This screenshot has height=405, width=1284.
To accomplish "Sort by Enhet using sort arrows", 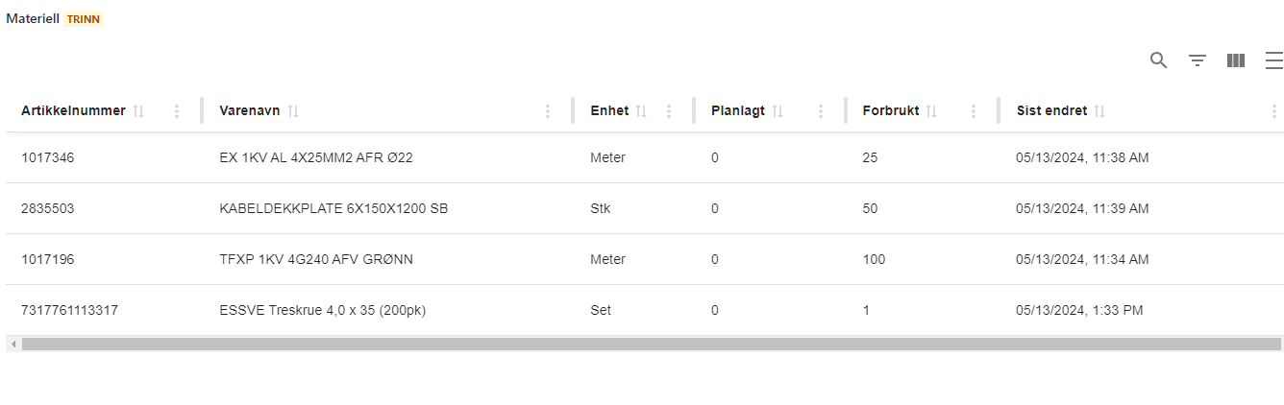I will point(641,111).
